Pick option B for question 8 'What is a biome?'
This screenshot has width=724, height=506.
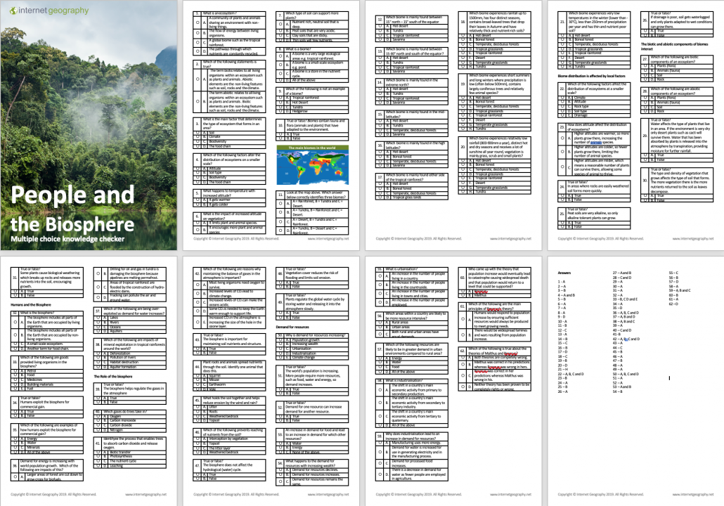click(x=280, y=65)
